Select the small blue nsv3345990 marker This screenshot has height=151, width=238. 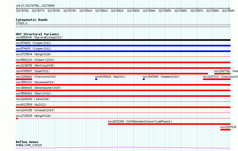point(144,79)
